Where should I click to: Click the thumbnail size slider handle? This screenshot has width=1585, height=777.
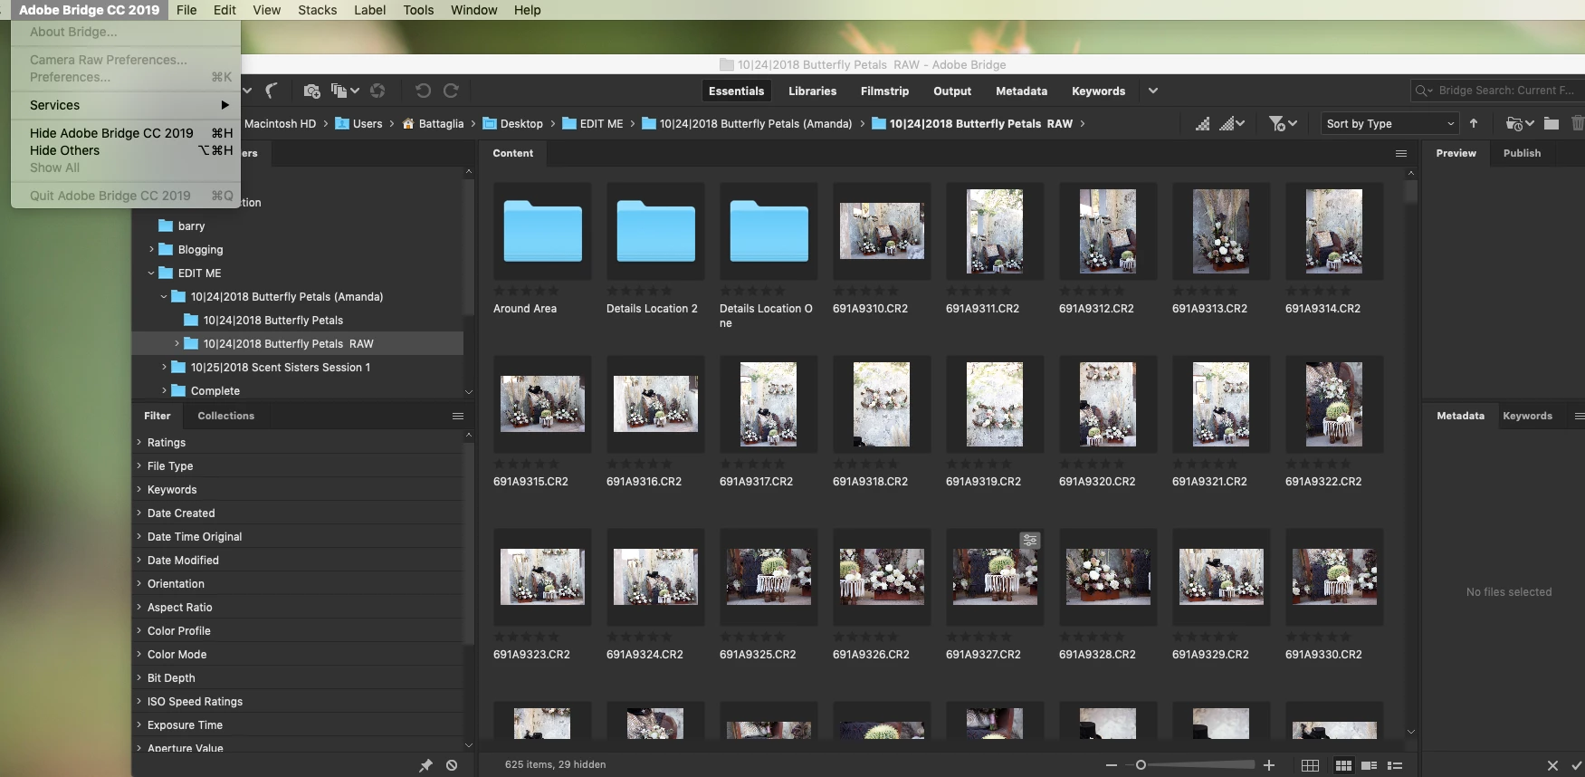(x=1141, y=765)
